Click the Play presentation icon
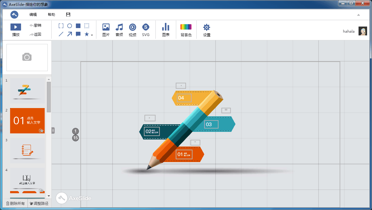Image resolution: width=372 pixels, height=210 pixels. 16,27
